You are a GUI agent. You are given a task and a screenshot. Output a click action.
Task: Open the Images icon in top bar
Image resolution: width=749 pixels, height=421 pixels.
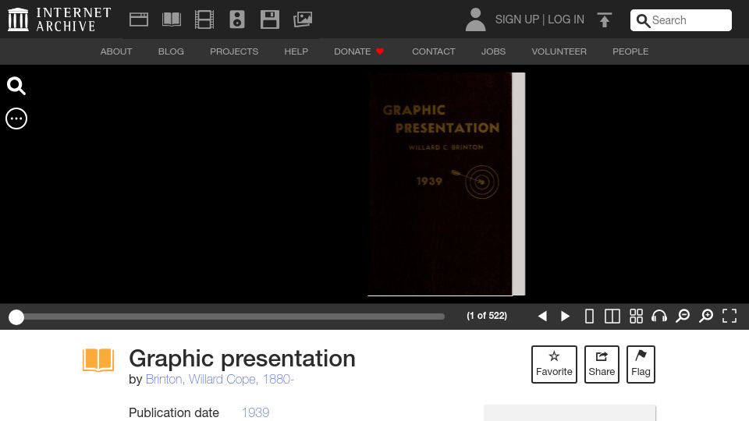click(x=303, y=19)
